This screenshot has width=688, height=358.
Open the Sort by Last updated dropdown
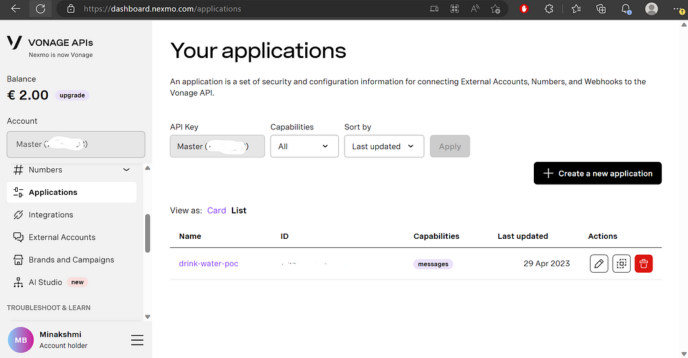coord(384,146)
